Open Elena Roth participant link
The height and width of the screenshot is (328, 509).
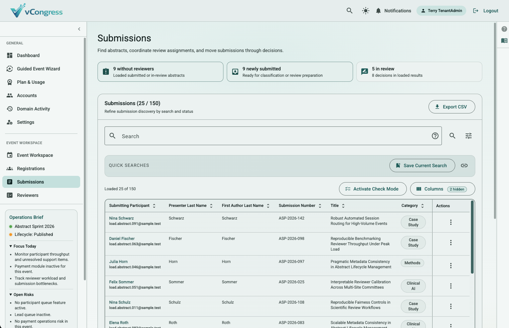click(x=119, y=323)
